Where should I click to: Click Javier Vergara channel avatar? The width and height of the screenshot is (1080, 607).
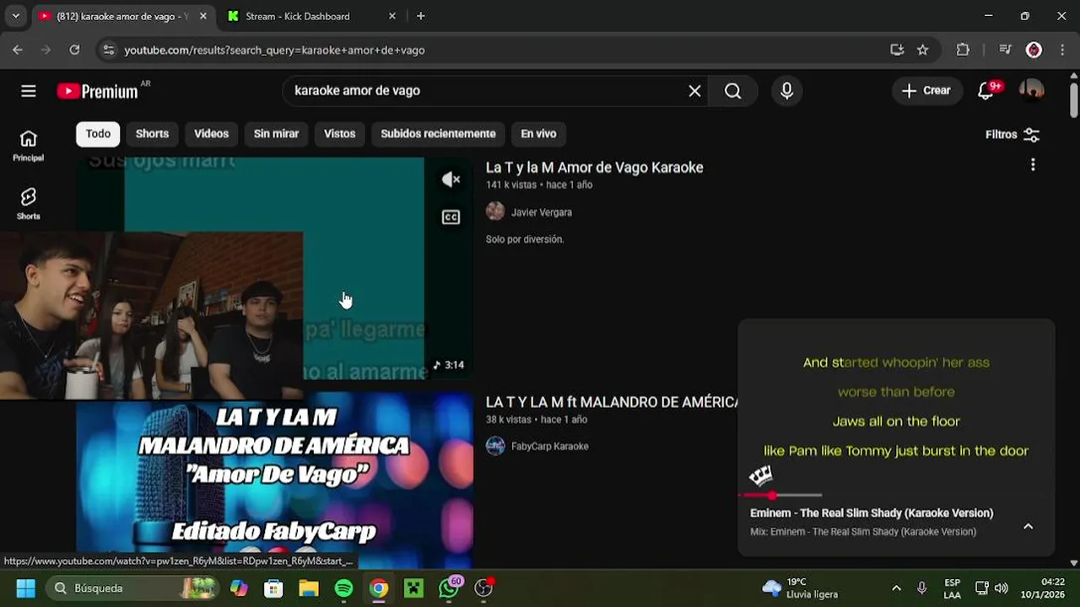click(495, 212)
